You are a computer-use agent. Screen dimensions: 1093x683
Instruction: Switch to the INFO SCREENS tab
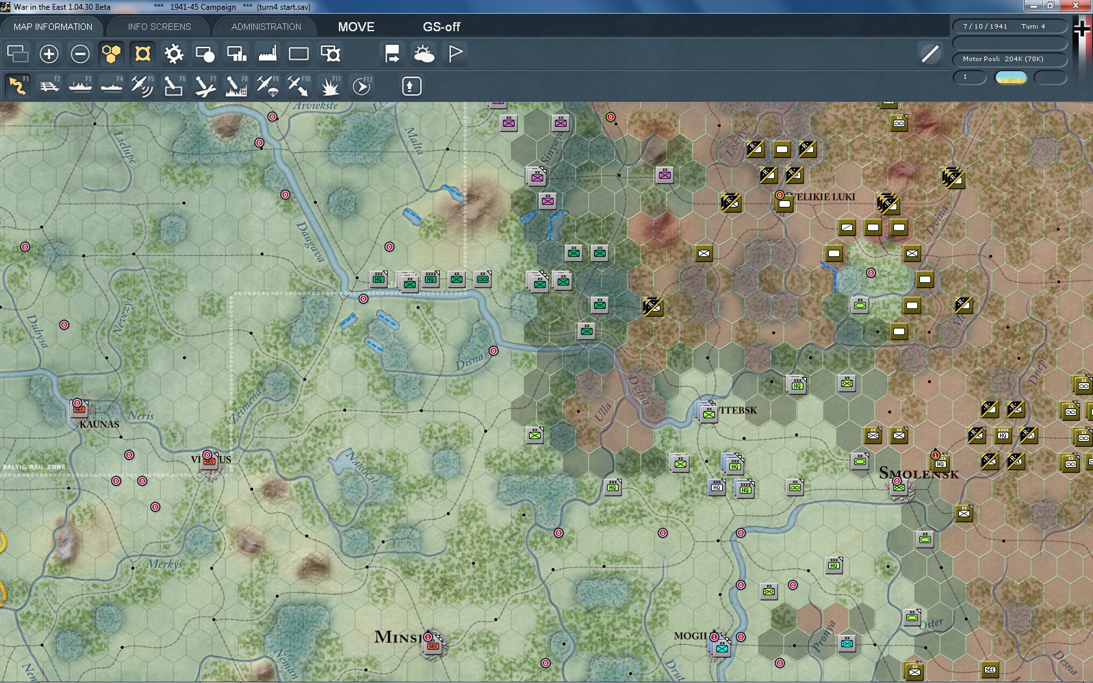coord(159,27)
